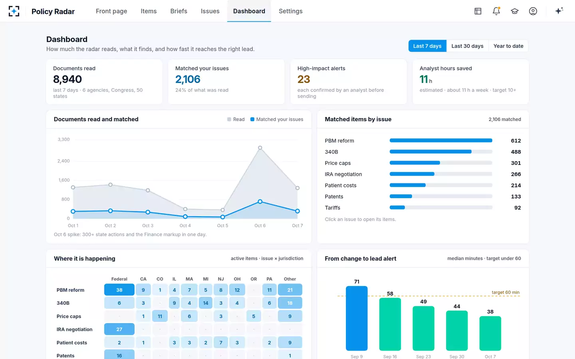Click the target 60 min line label
This screenshot has width=575, height=359.
(506, 292)
